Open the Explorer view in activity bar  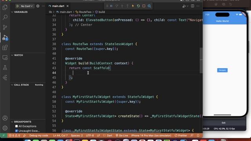click(x=5, y=7)
